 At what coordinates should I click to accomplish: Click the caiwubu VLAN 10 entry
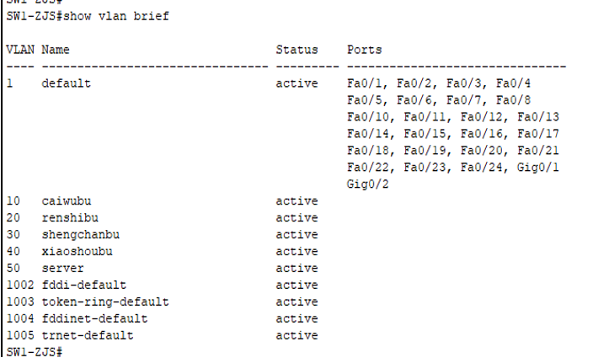[67, 201]
